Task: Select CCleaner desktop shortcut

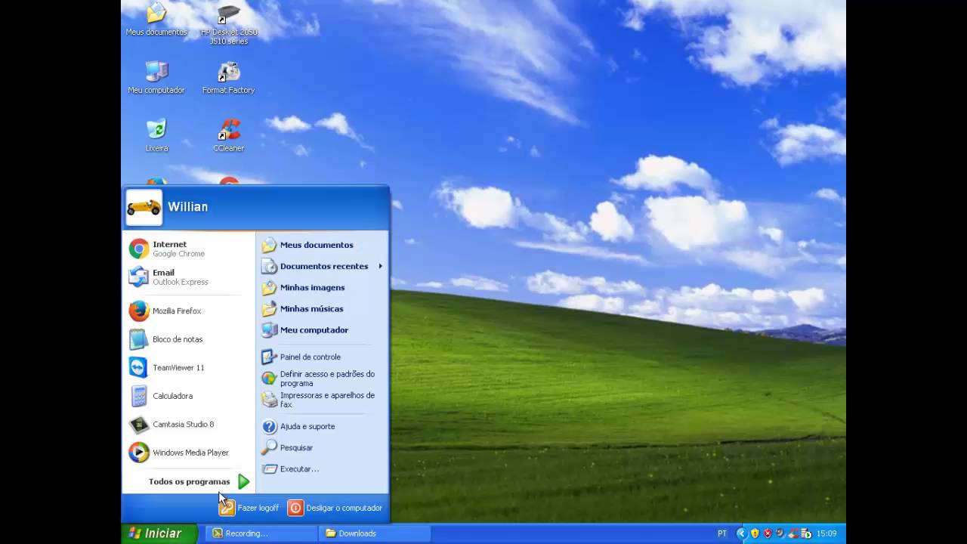Action: click(x=229, y=135)
